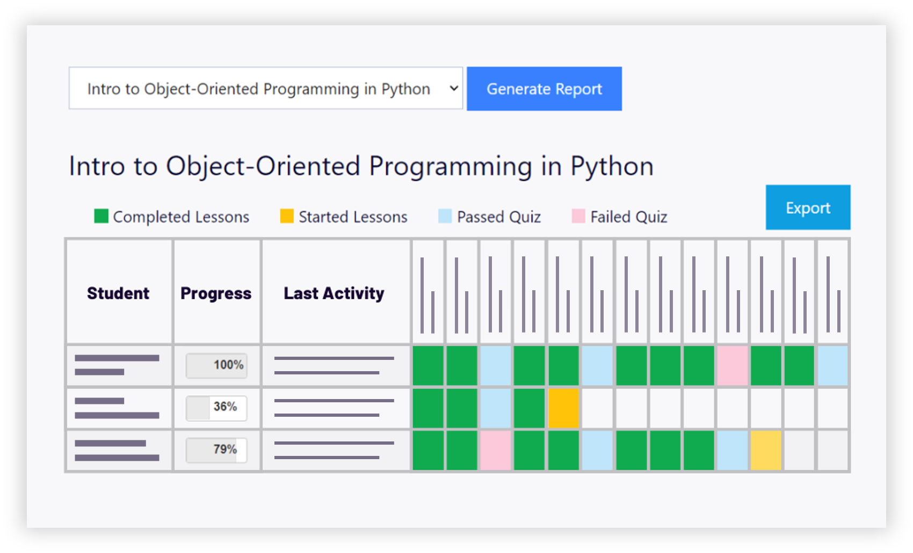
Task: Click the Student column header
Action: [x=118, y=293]
